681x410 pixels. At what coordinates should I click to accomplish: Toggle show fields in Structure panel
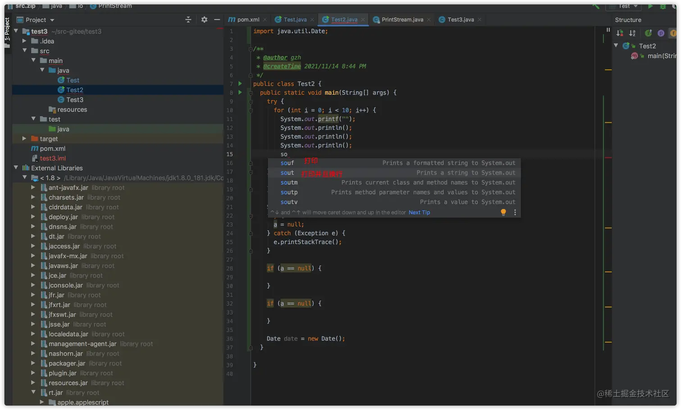coord(673,33)
